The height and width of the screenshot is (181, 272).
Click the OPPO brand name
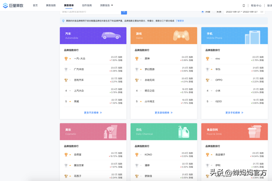pos(219,80)
